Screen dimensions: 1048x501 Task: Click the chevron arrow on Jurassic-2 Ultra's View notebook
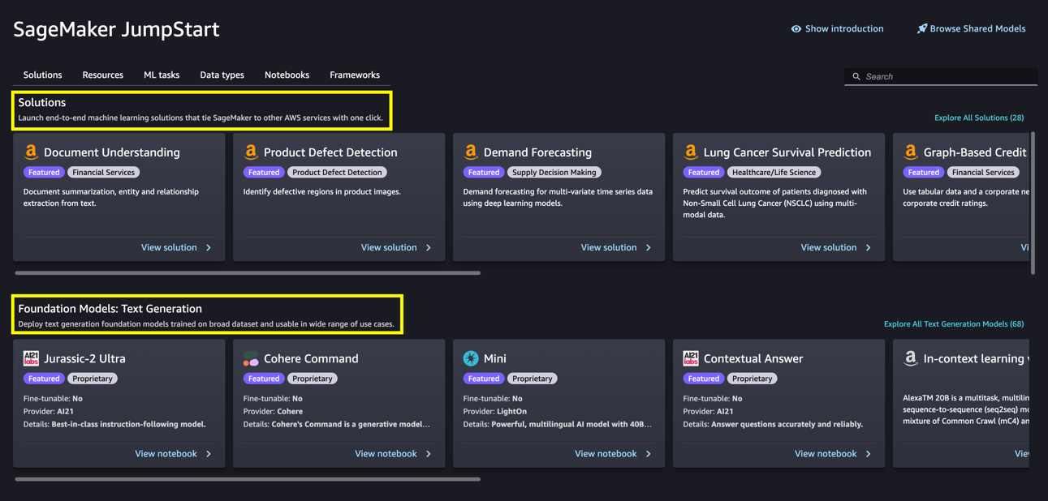point(209,454)
